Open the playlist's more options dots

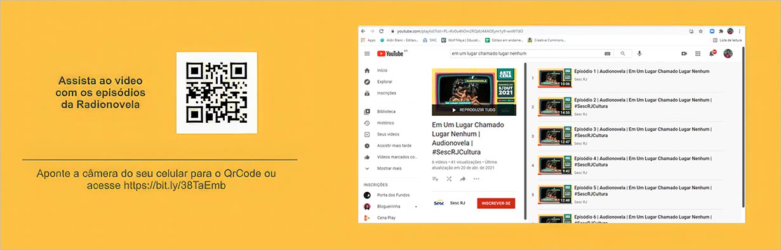(x=476, y=179)
